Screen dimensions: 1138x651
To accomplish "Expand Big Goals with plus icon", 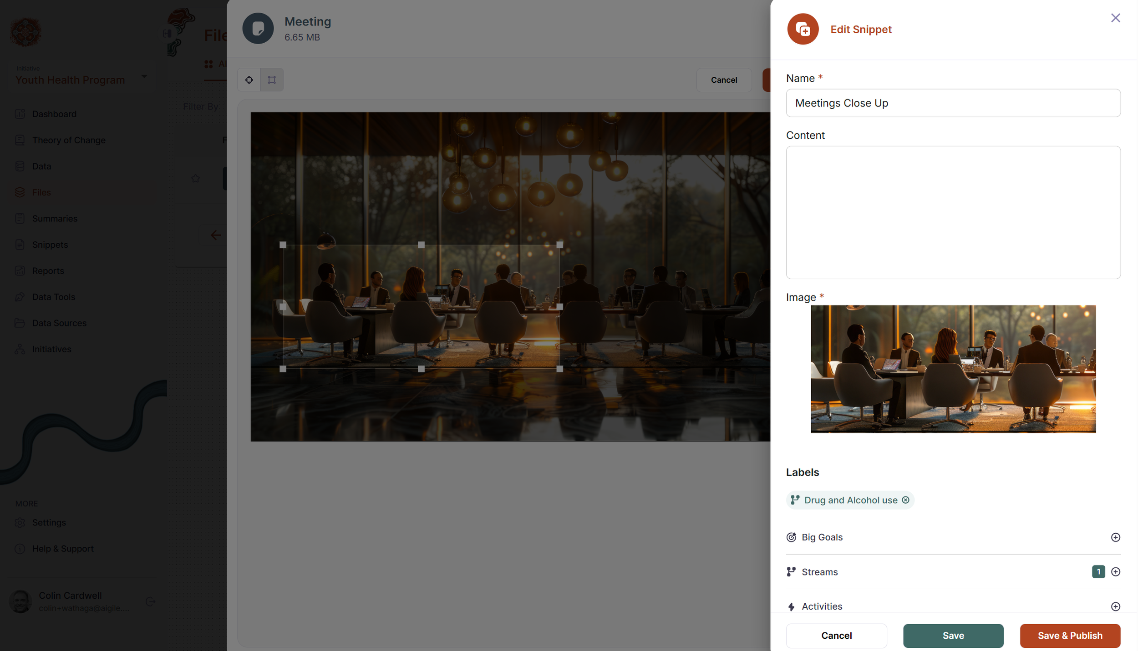I will (x=1115, y=537).
